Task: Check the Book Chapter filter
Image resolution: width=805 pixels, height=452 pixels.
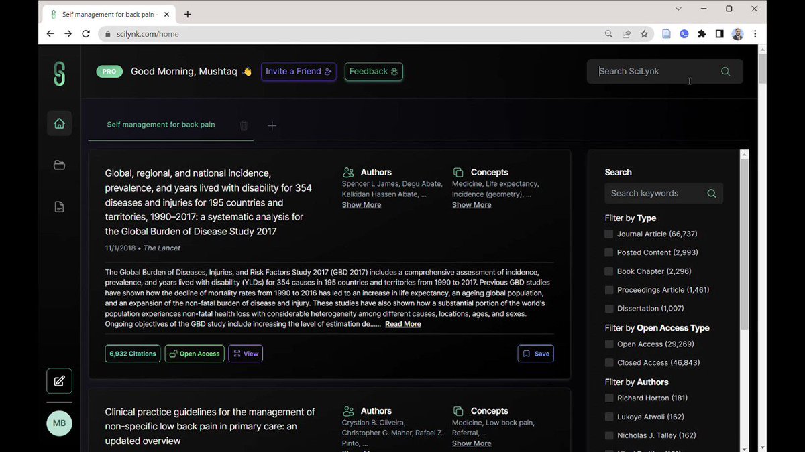Action: point(609,272)
